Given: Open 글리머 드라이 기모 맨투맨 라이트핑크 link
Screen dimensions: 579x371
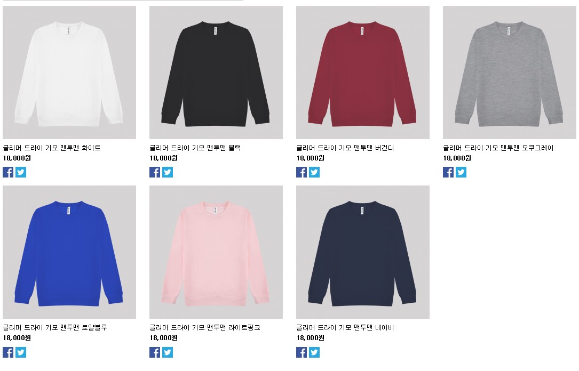Looking at the screenshot, I should [x=205, y=327].
